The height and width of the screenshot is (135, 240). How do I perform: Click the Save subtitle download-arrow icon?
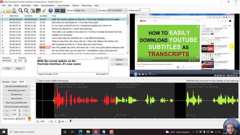pos(14,10)
